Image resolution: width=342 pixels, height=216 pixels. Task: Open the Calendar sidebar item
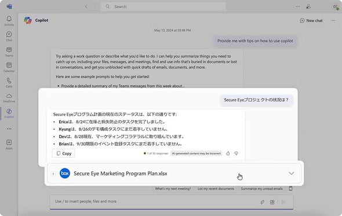(x=9, y=67)
